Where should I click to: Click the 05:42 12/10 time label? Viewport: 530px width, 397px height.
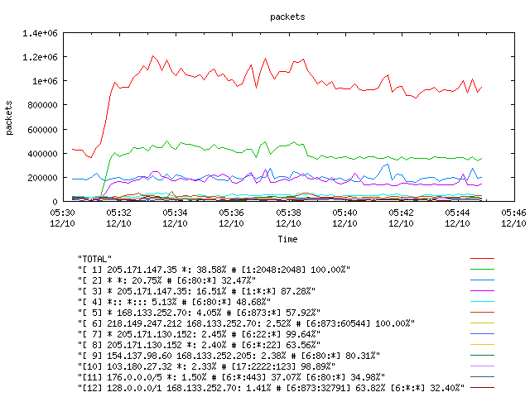(401, 218)
